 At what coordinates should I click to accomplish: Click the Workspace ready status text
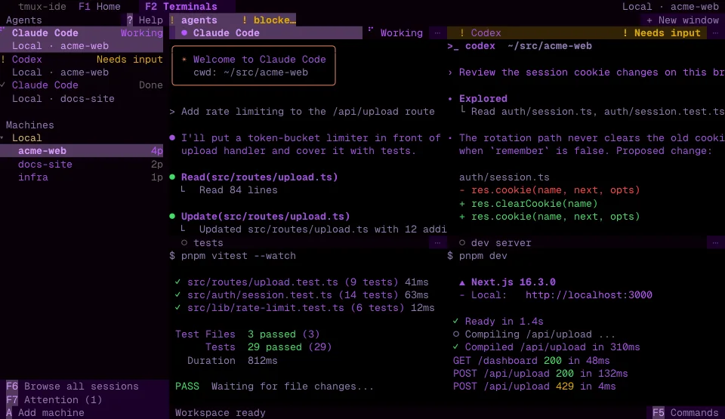pyautogui.click(x=220, y=412)
